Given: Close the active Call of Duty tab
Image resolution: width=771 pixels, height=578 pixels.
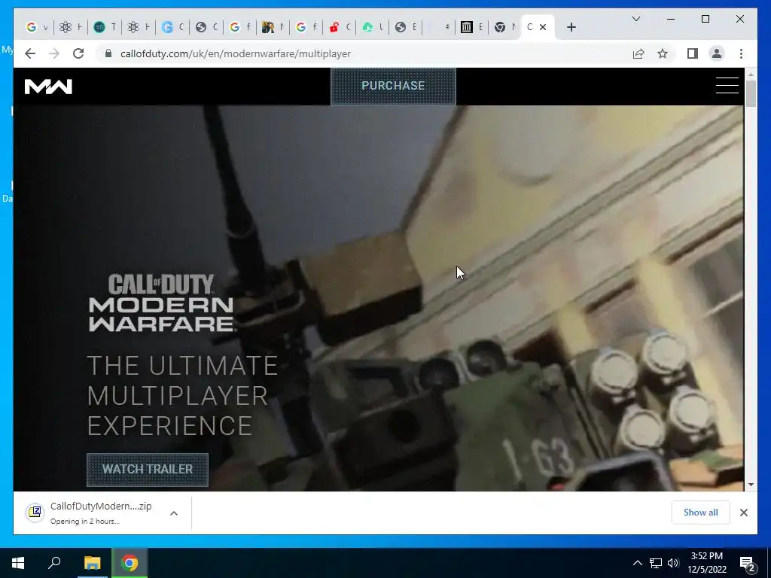Looking at the screenshot, I should 543,27.
